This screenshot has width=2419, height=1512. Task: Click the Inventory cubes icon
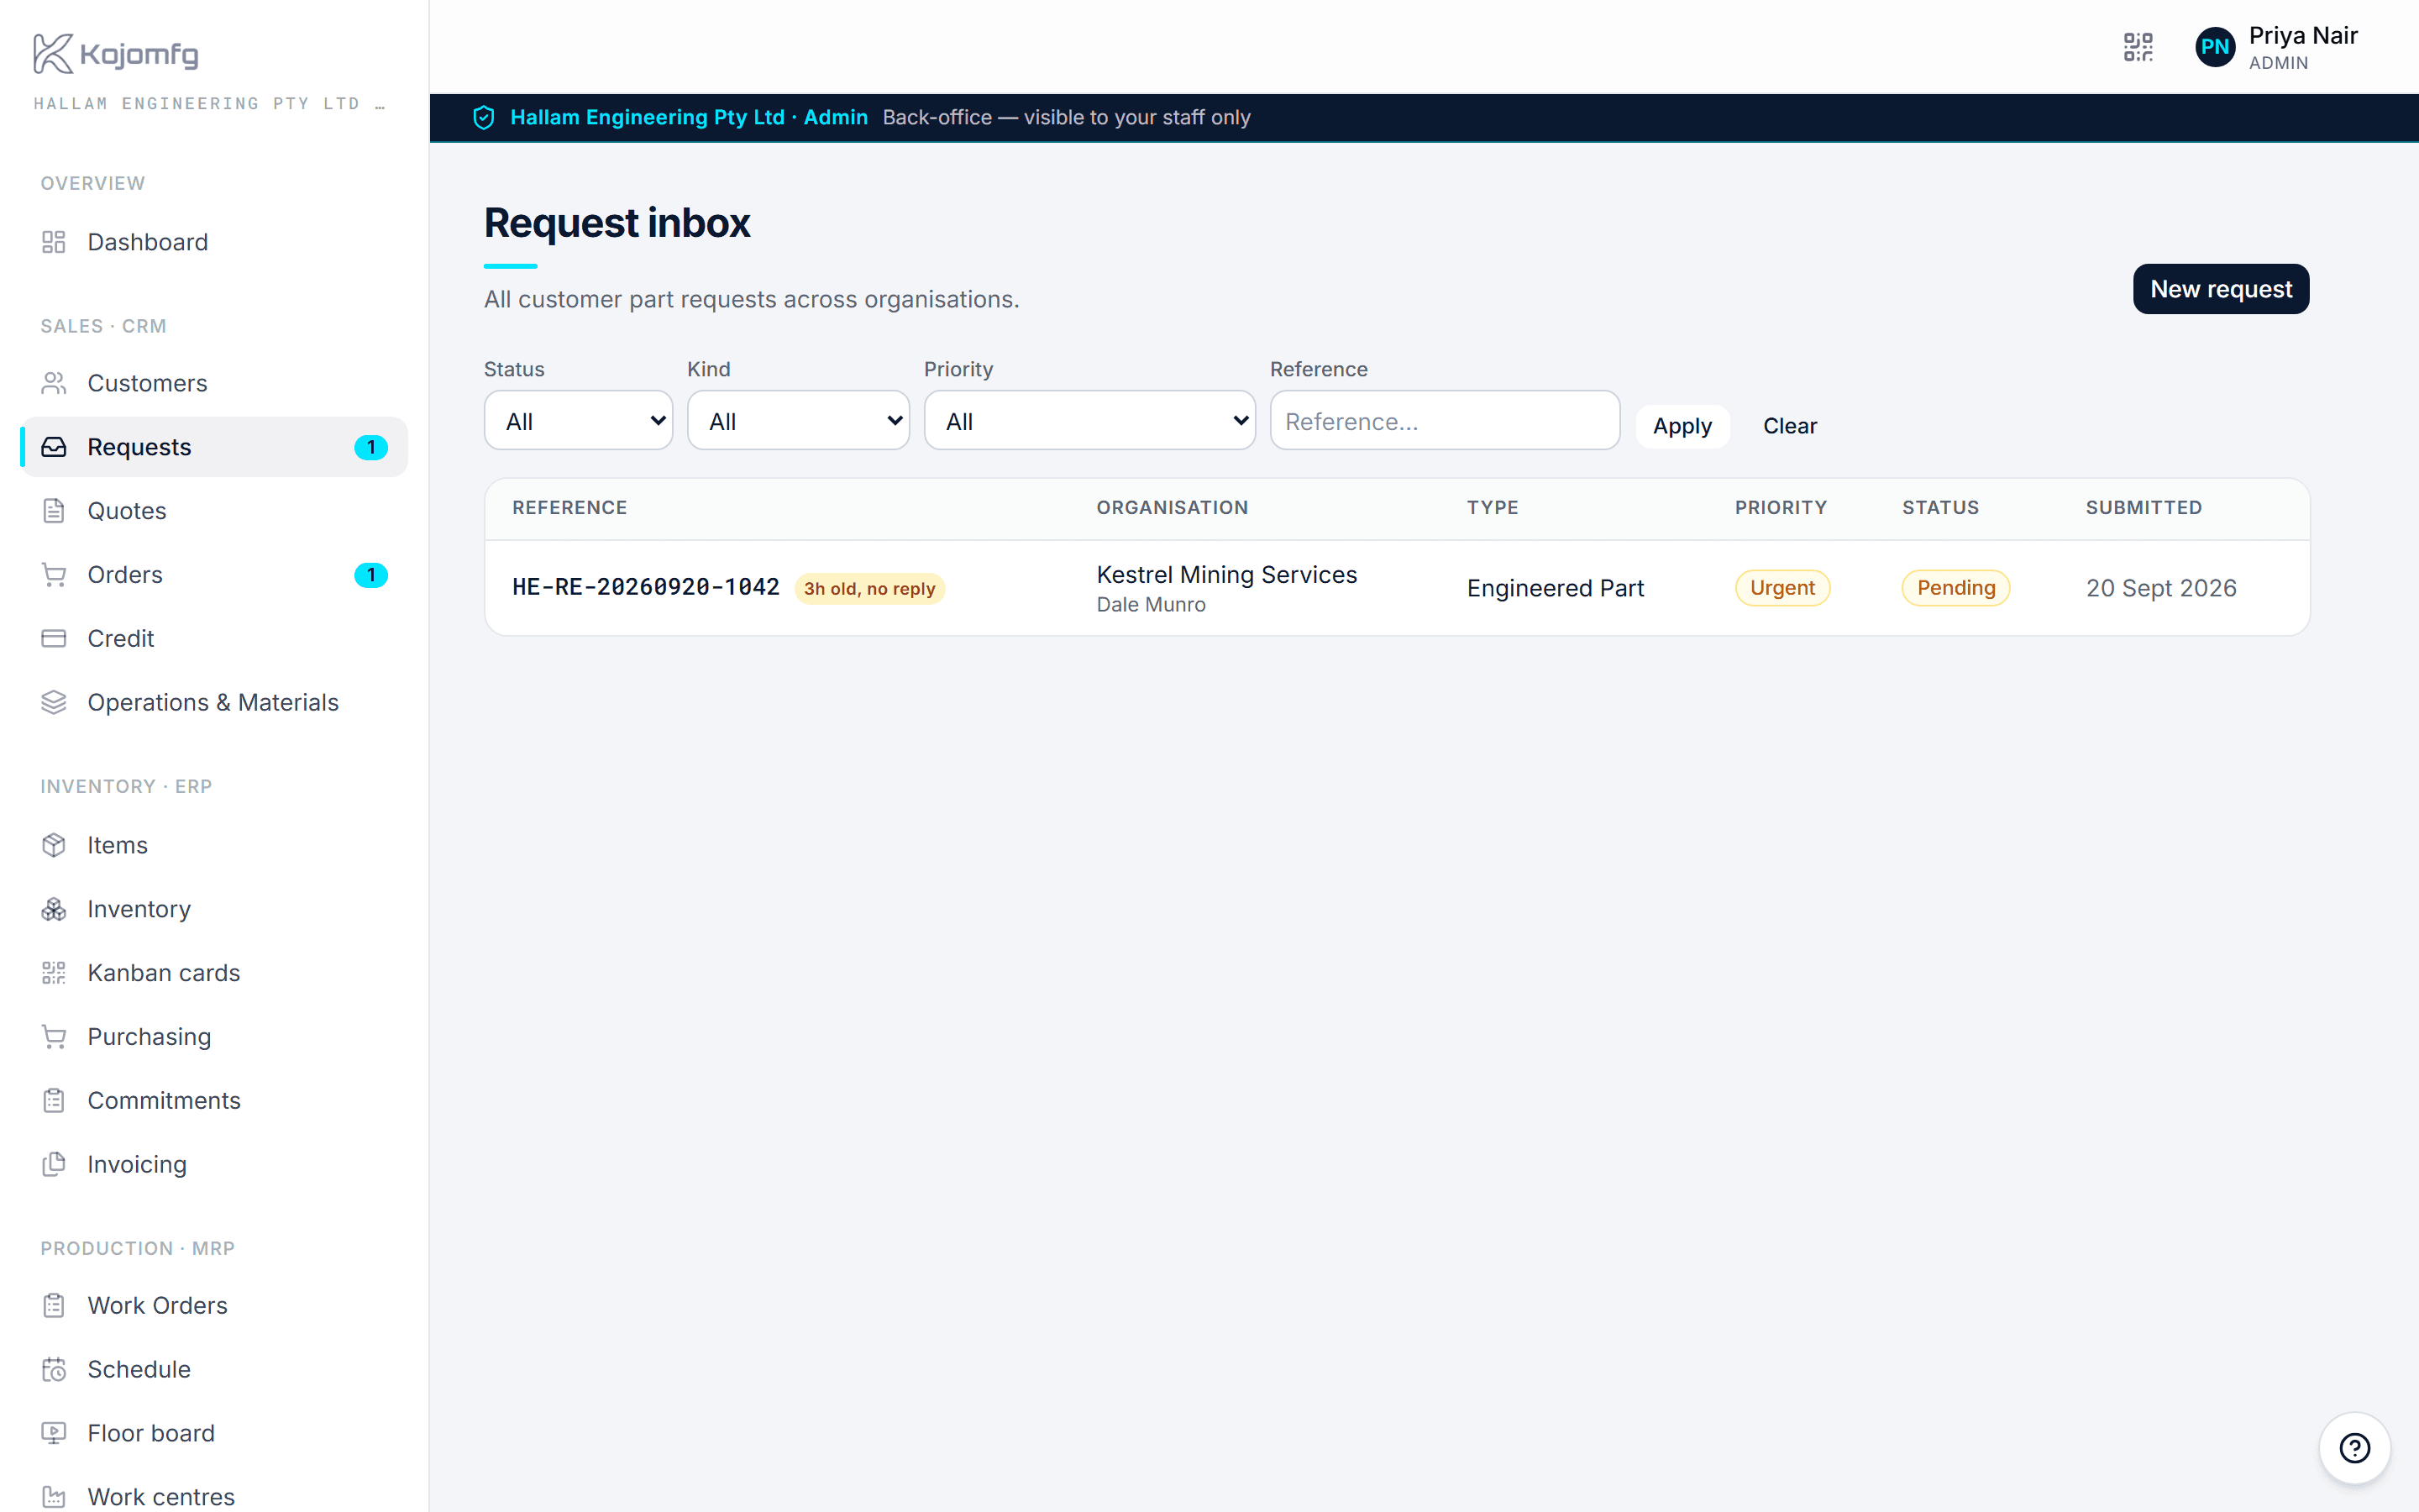click(x=54, y=909)
